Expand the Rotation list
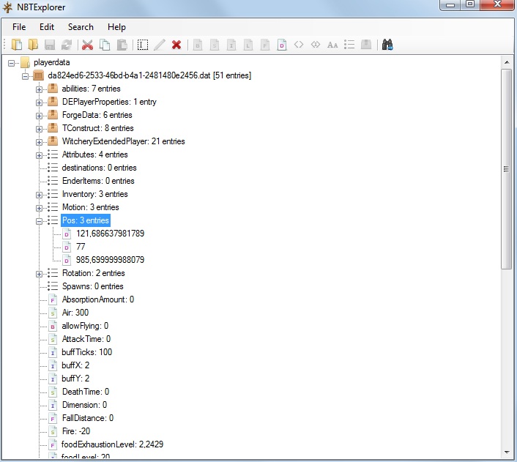The image size is (517, 462). click(39, 274)
